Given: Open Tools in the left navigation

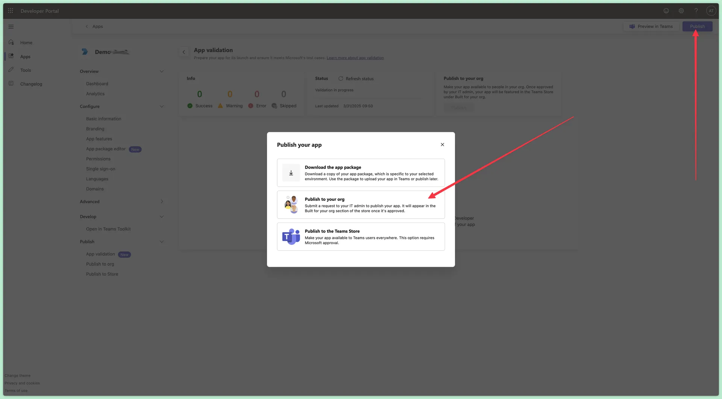Looking at the screenshot, I should (26, 70).
